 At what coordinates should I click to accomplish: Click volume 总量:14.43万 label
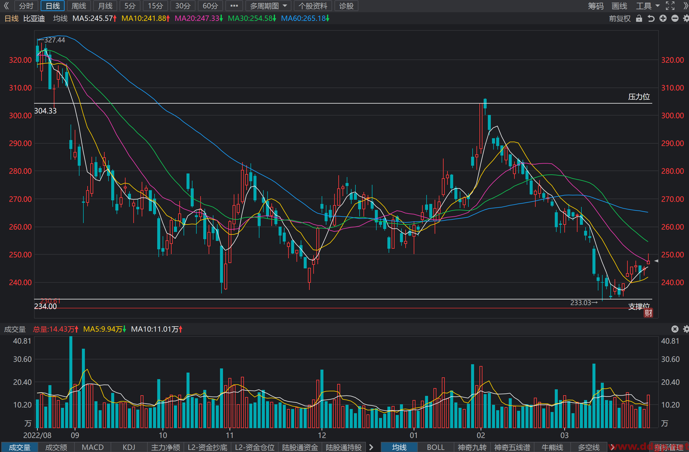[x=56, y=329]
